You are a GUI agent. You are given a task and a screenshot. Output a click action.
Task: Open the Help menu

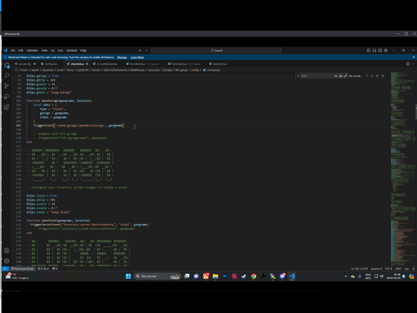(83, 50)
